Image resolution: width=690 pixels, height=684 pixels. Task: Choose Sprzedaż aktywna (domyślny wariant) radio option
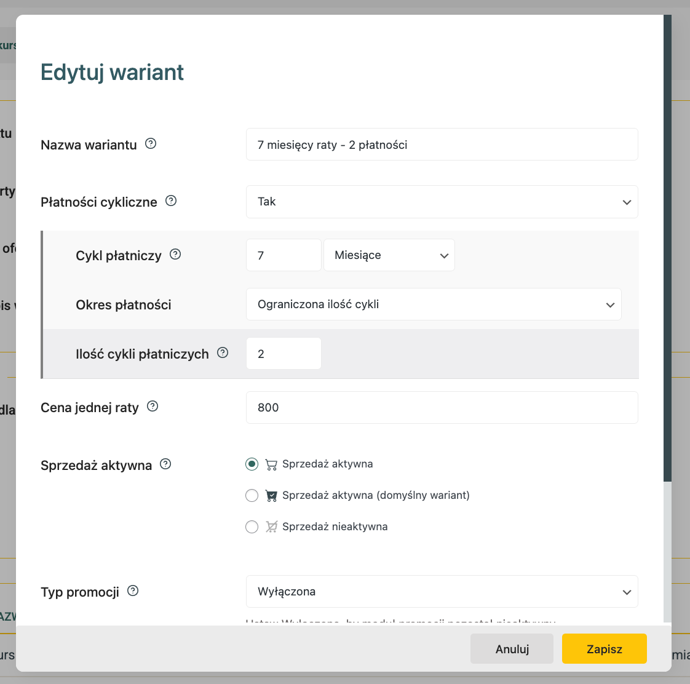[x=252, y=495]
